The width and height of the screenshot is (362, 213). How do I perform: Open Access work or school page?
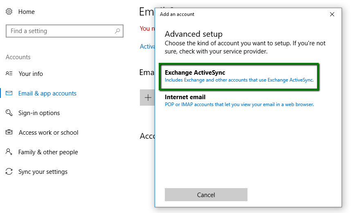49,132
